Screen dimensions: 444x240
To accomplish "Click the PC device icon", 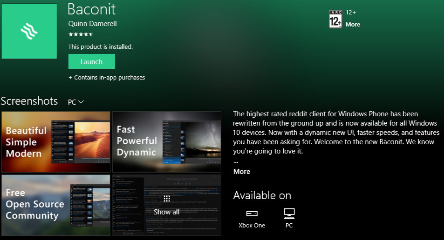I will click(289, 213).
